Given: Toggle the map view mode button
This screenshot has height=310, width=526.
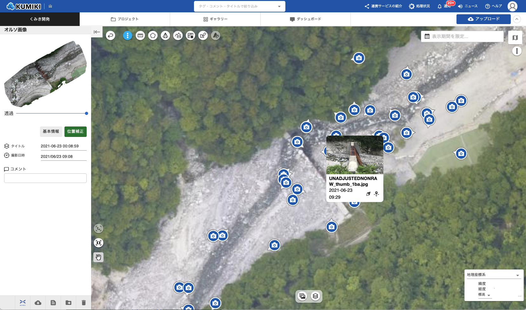Looking at the screenshot, I should coord(515,38).
